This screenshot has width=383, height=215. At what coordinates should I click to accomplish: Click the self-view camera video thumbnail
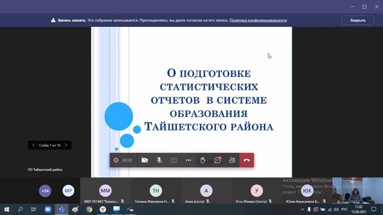(x=358, y=191)
